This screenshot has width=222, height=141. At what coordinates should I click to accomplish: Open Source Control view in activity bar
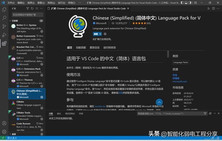point(4,26)
